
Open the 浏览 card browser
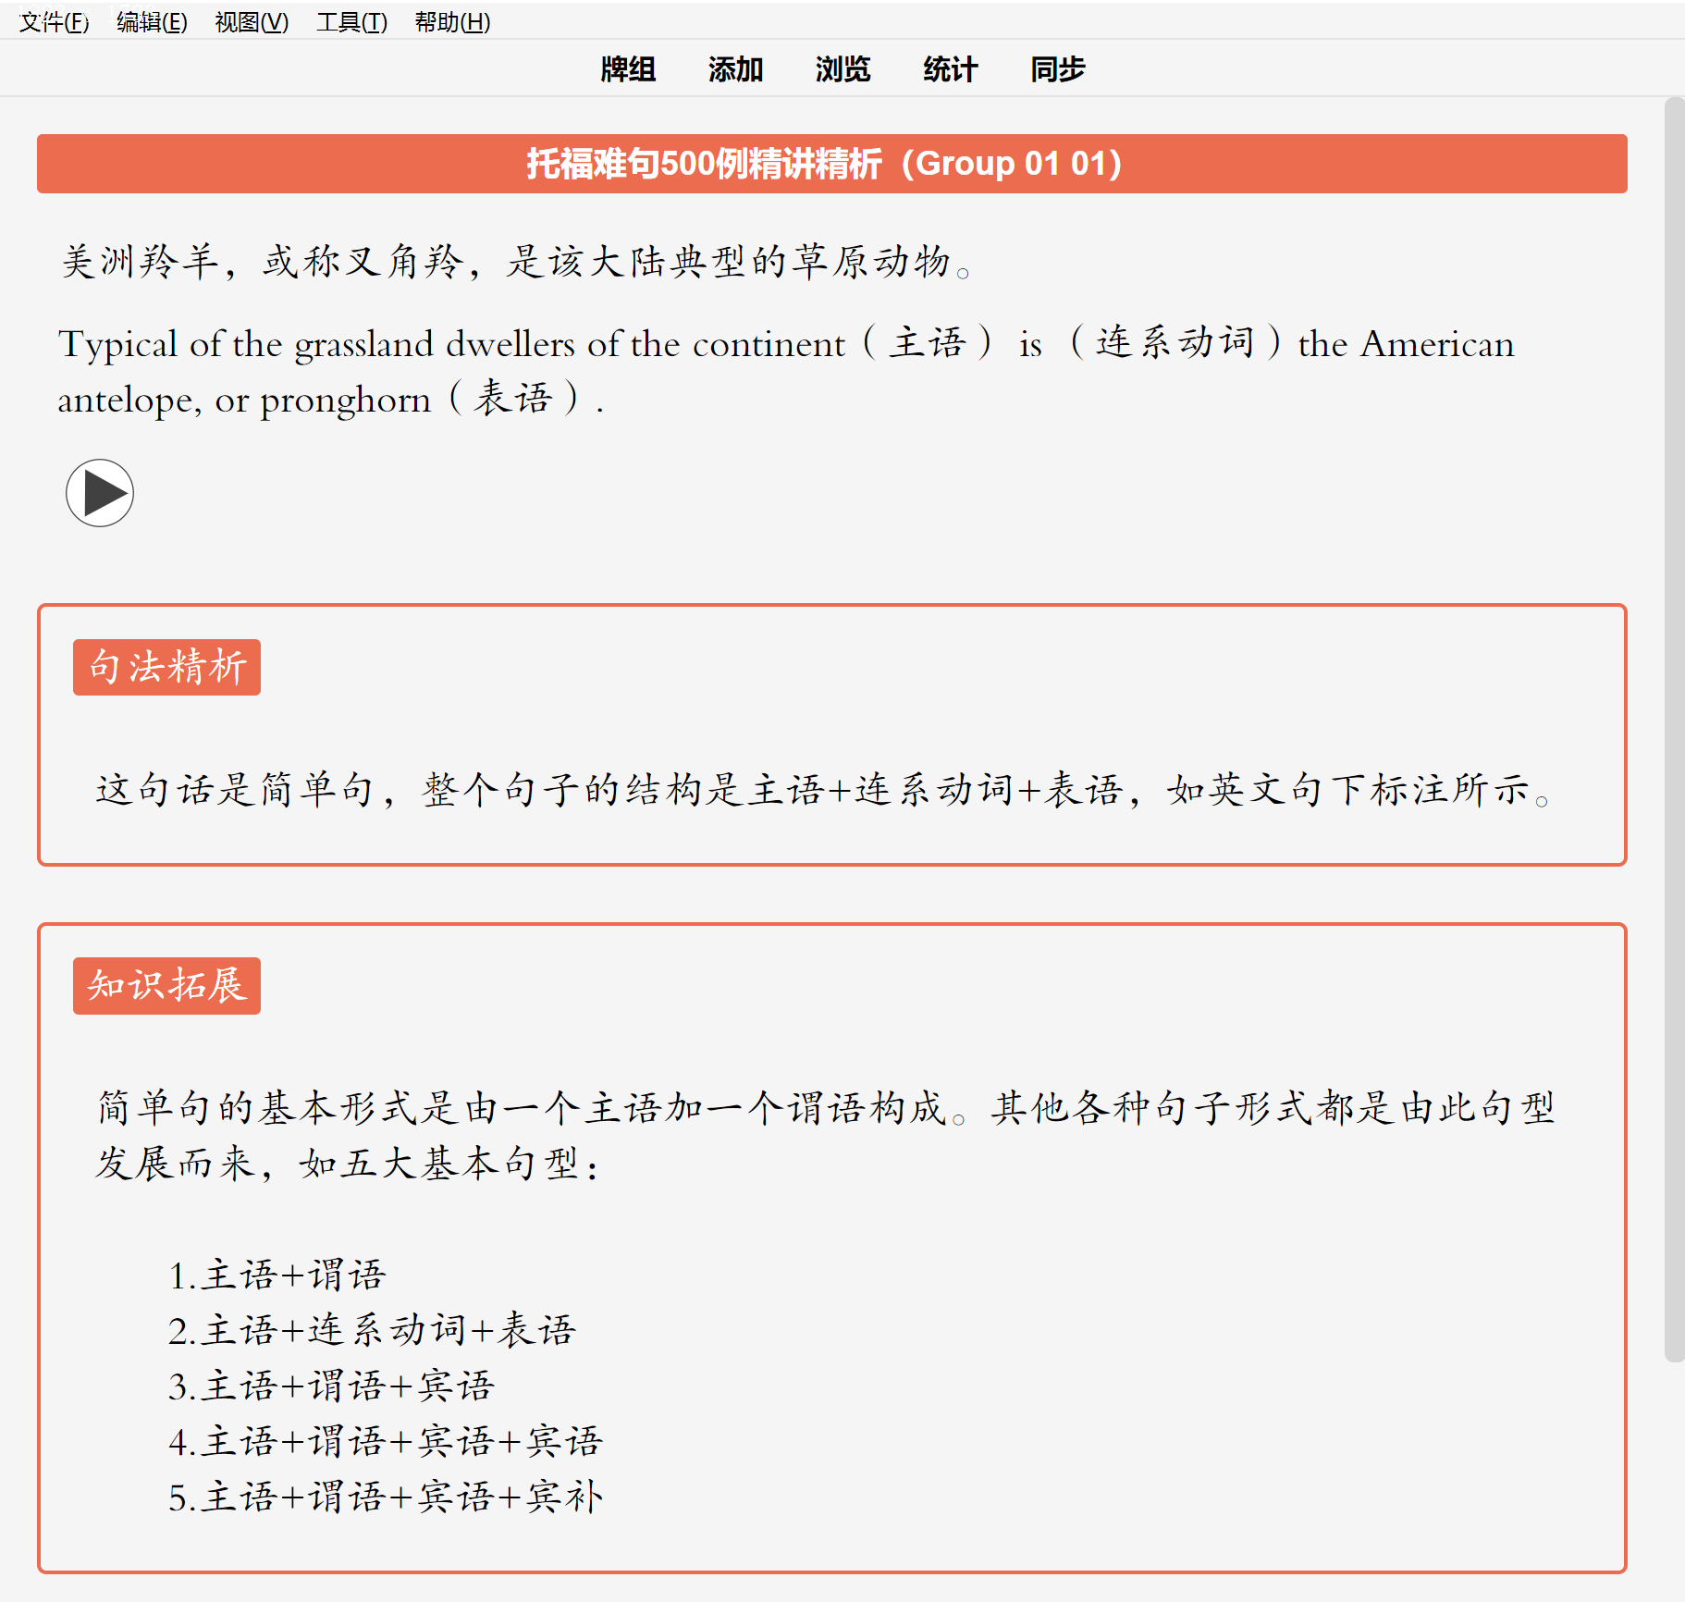tap(842, 69)
